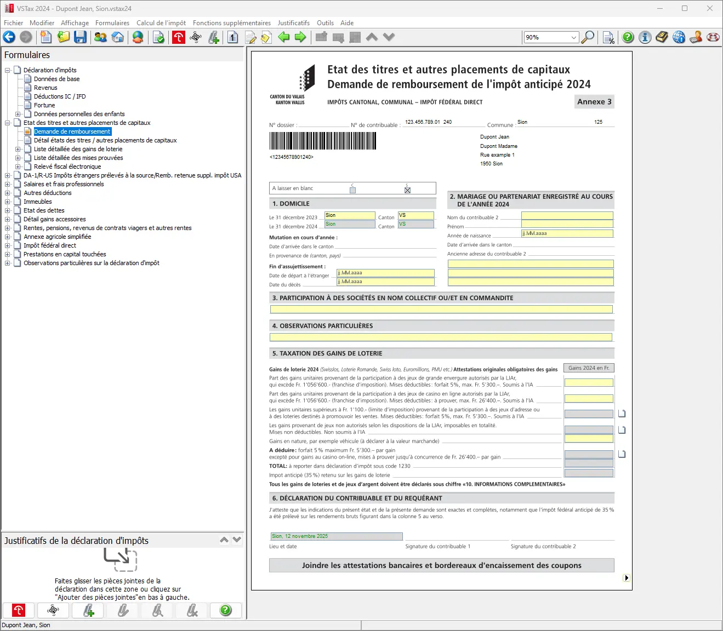
Task: Click the add attachment paperclip button in bottom panel
Action: coord(88,610)
